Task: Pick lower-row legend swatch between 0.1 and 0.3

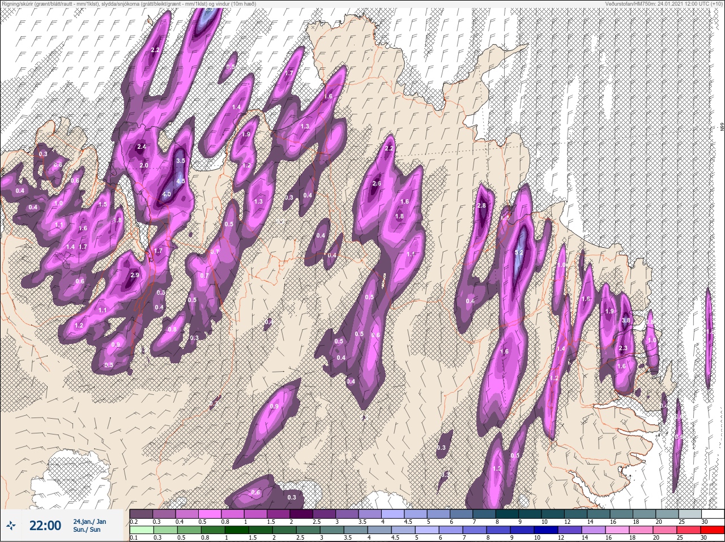Action: 142,531
